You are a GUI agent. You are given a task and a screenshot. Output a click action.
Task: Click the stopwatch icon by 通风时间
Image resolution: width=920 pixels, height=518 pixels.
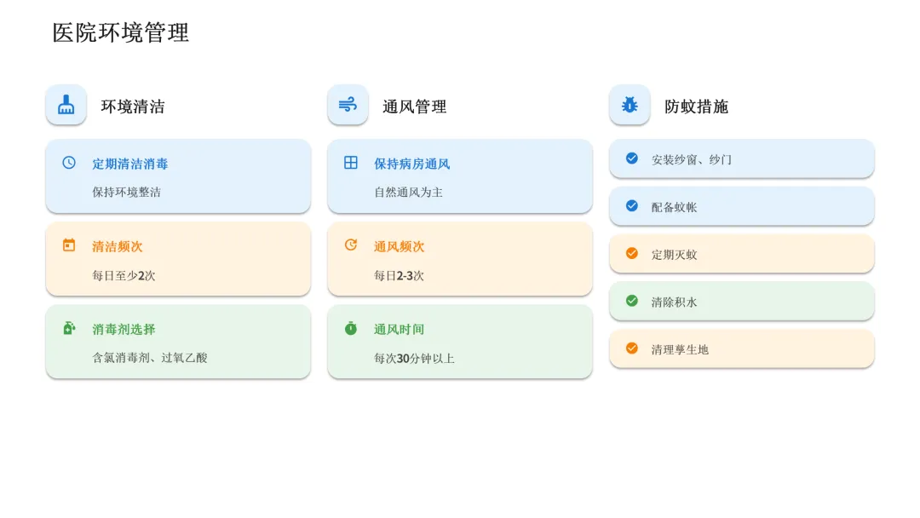pos(351,328)
